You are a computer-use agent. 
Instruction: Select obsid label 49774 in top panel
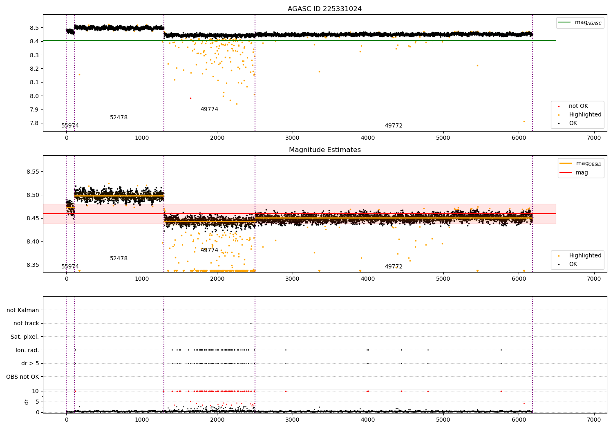pyautogui.click(x=209, y=109)
